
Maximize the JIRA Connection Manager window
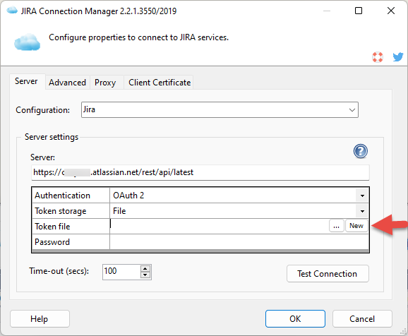coord(359,11)
